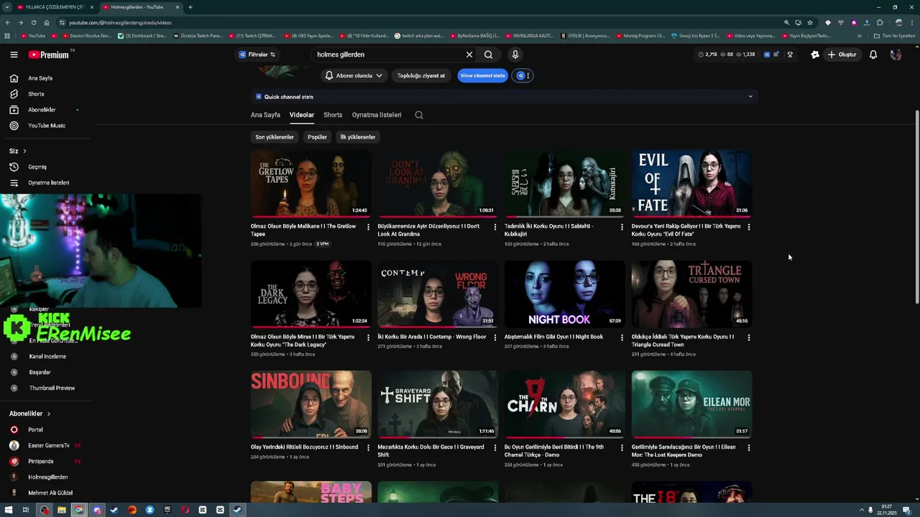Play The Dark Legacy video thumbnail
The image size is (920, 517).
click(x=310, y=294)
